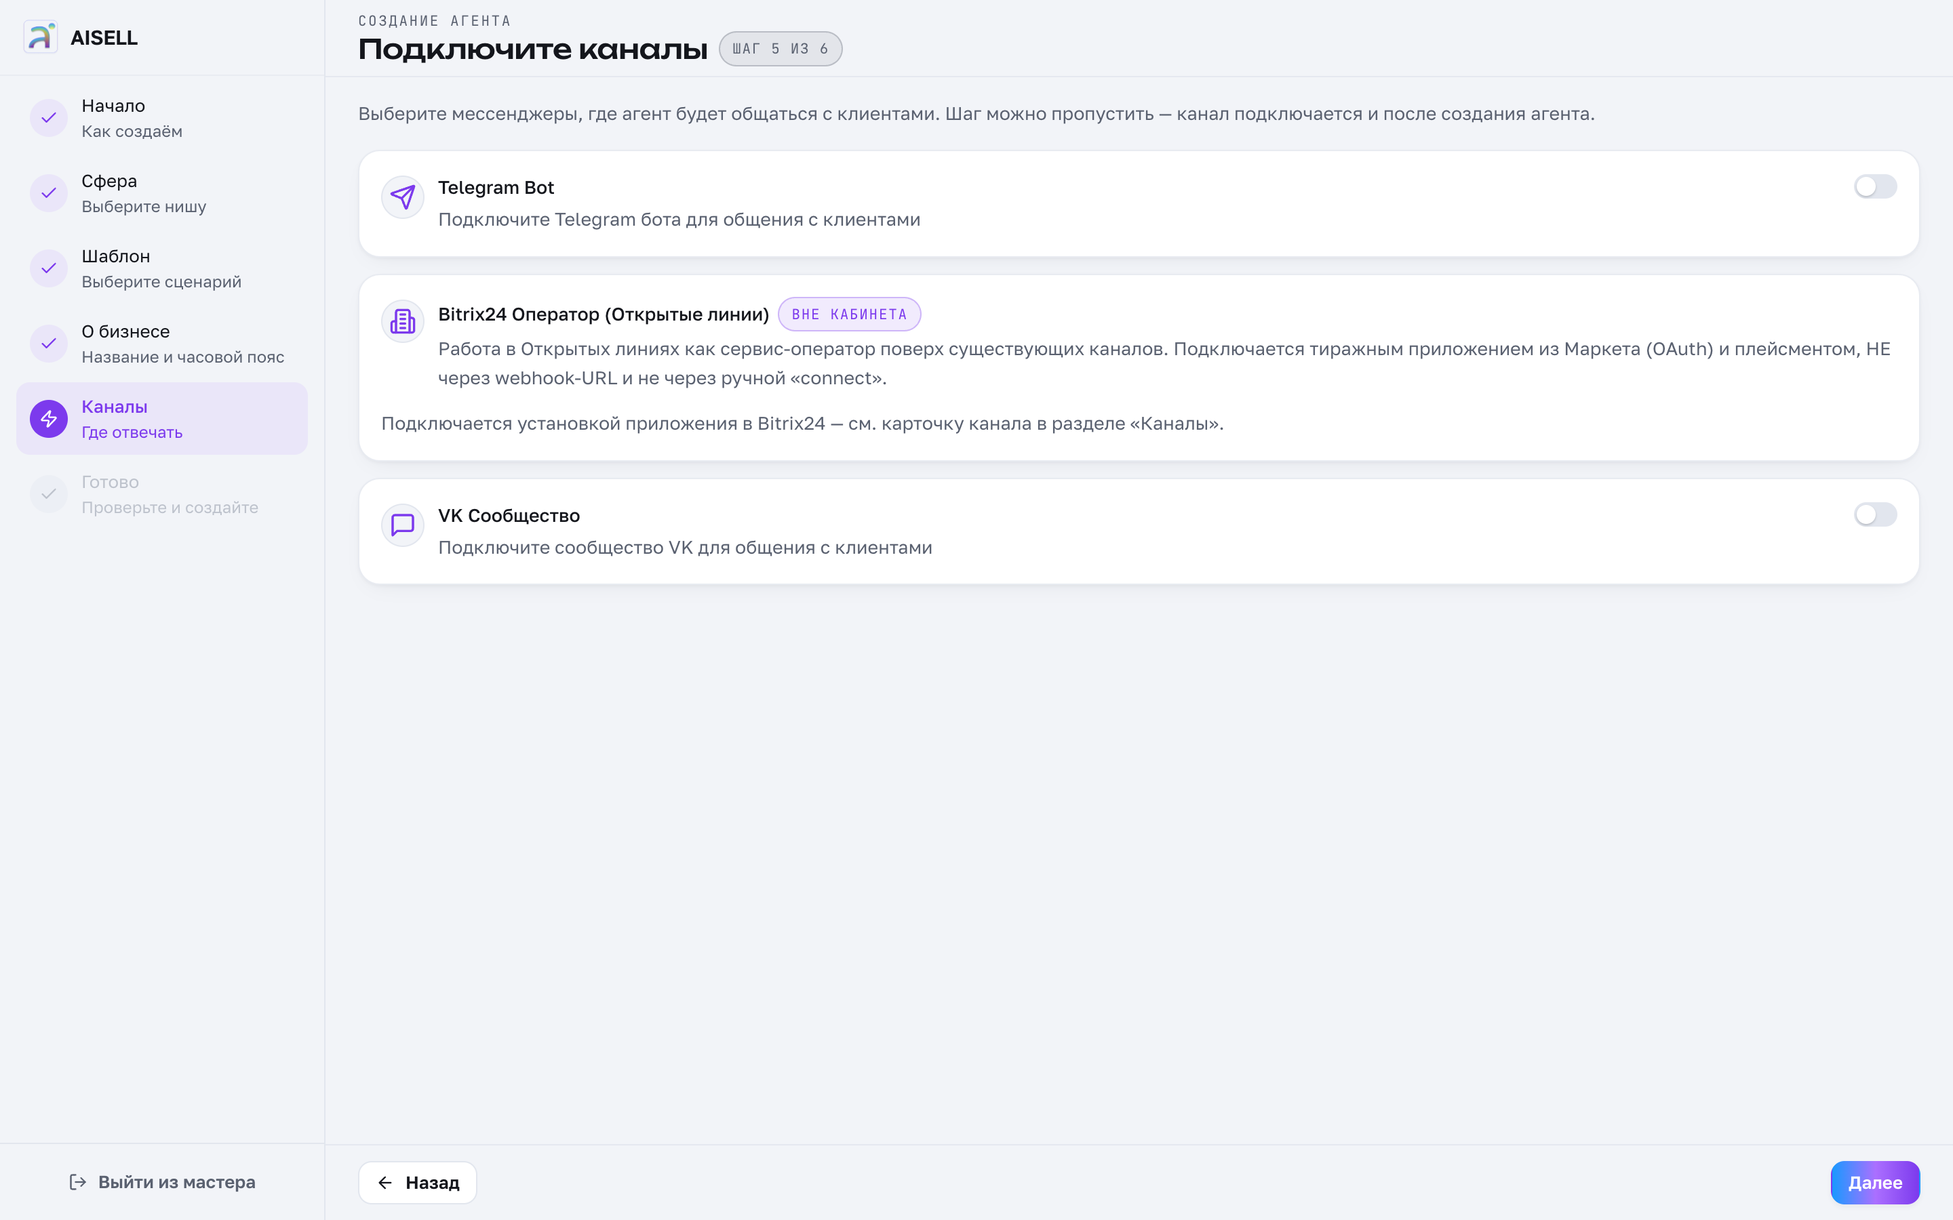Click text Подключается установкой приложения в Bitrix24
The height and width of the screenshot is (1220, 1953).
point(802,424)
